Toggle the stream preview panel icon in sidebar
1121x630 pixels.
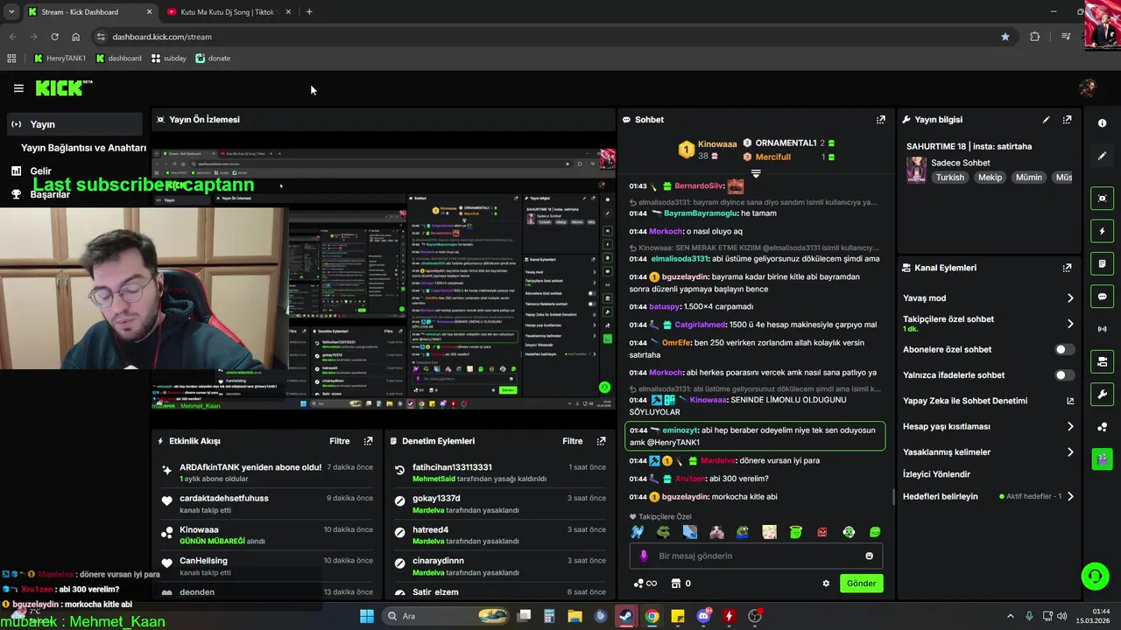(x=1102, y=199)
